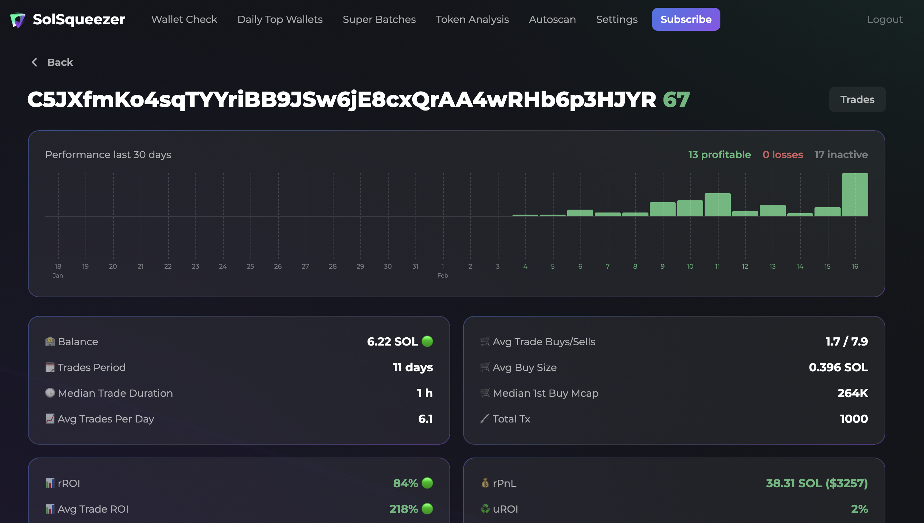Switch to the Daily Top Wallets section
This screenshot has height=523, width=924.
(280, 19)
